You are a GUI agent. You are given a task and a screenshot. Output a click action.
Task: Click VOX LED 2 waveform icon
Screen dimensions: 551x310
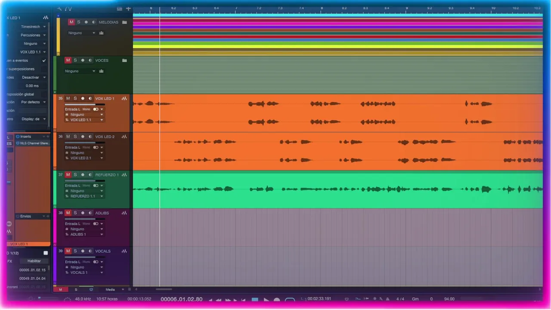coord(124,136)
